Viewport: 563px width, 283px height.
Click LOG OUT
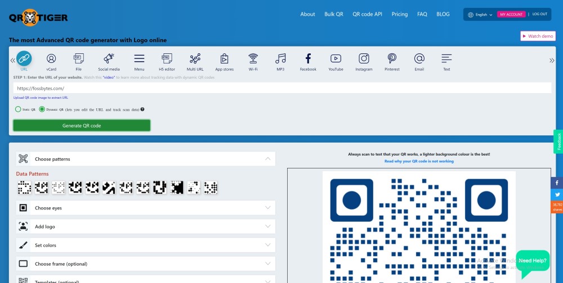click(x=540, y=15)
